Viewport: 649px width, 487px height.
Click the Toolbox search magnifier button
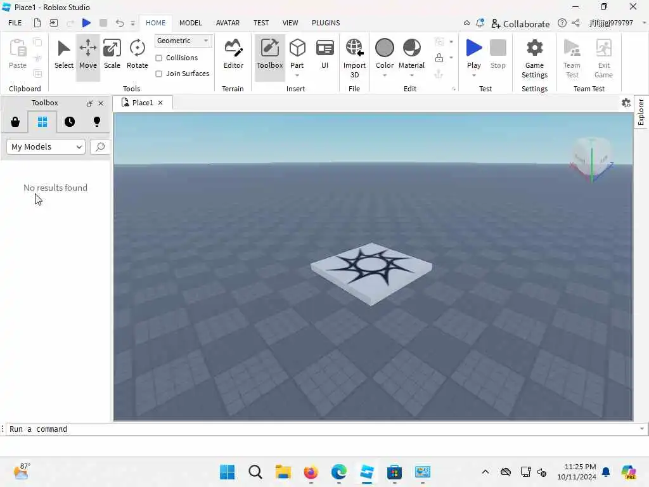click(100, 147)
